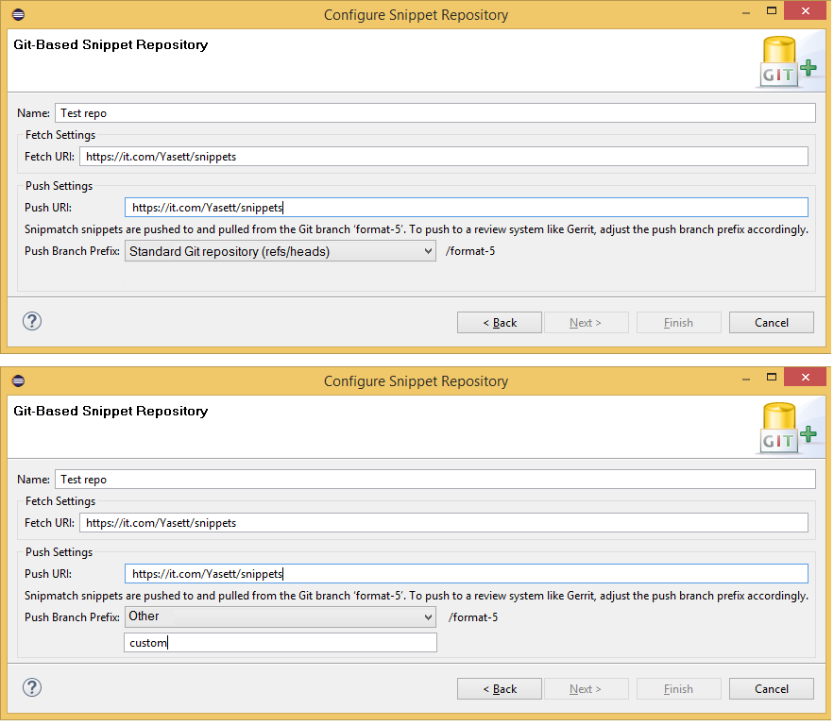This screenshot has height=726, width=834.
Task: Click the text field containing 'custom'
Action: 281,643
